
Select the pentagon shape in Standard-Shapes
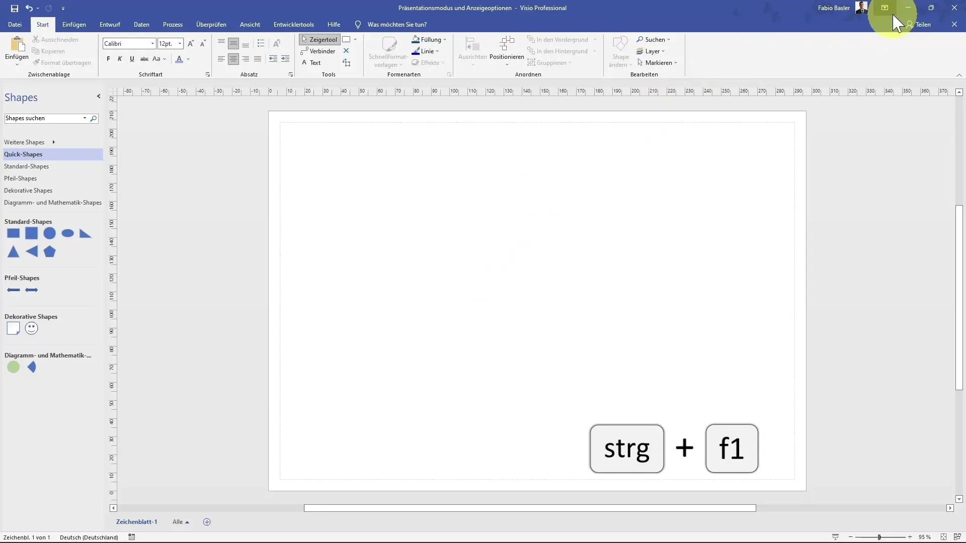point(49,251)
